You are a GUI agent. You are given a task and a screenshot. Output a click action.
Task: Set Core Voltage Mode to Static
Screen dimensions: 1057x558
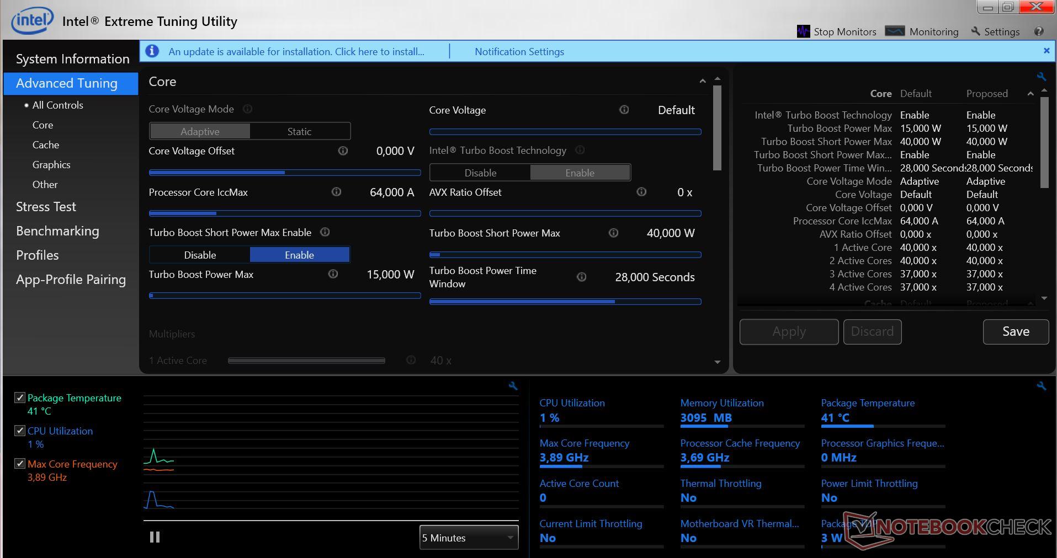point(299,131)
